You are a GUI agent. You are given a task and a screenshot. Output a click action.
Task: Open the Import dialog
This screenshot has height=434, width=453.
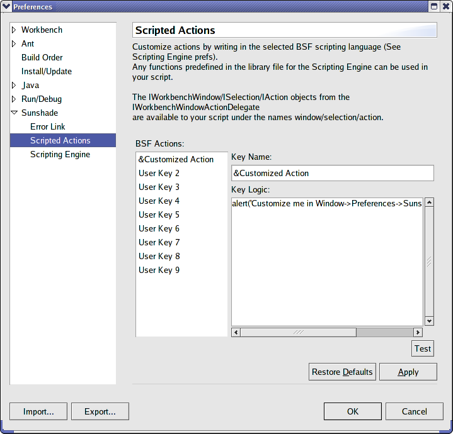[38, 412]
